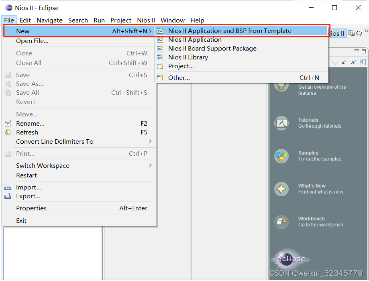This screenshot has width=369, height=281.
Task: Click the Overview globe icon
Action: (x=281, y=87)
